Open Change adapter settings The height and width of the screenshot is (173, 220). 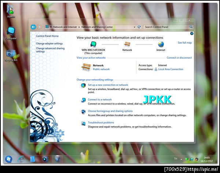pos(49,44)
